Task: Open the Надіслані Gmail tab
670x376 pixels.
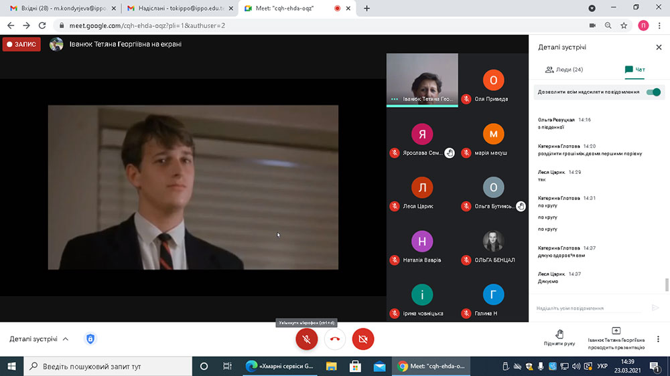Action: coord(180,8)
